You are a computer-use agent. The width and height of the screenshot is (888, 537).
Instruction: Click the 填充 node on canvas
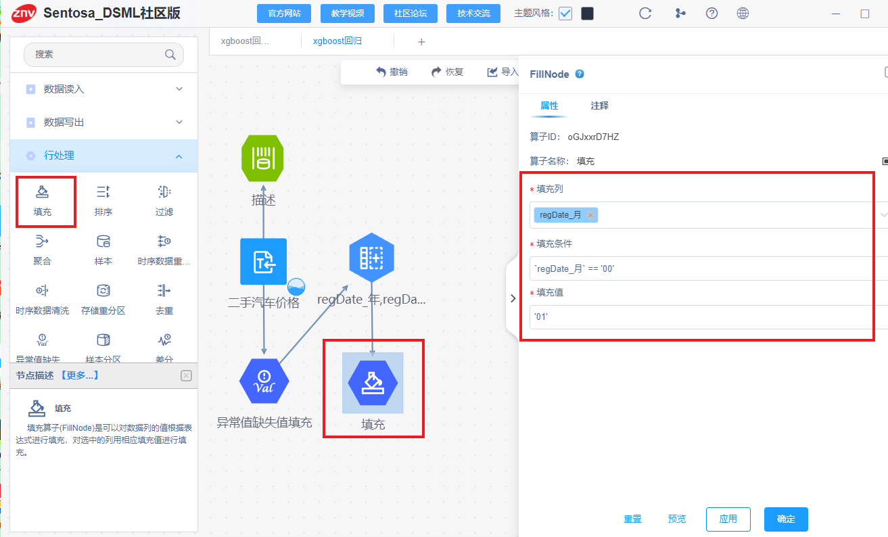[x=373, y=383]
